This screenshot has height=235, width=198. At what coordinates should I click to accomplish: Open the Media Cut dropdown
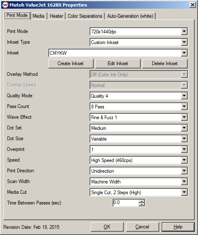[x=139, y=193]
